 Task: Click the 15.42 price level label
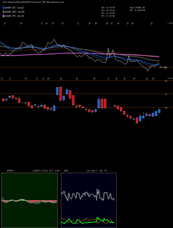(x=163, y=67)
